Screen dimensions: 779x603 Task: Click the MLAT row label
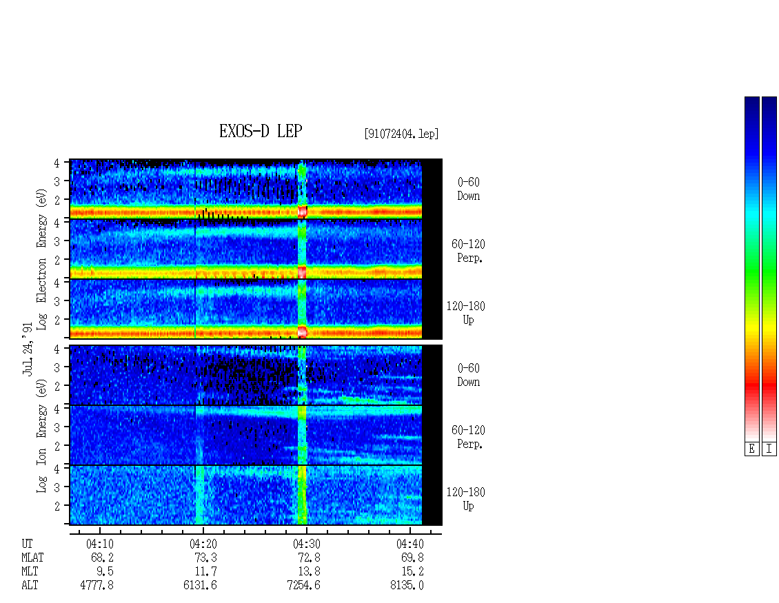tap(32, 558)
